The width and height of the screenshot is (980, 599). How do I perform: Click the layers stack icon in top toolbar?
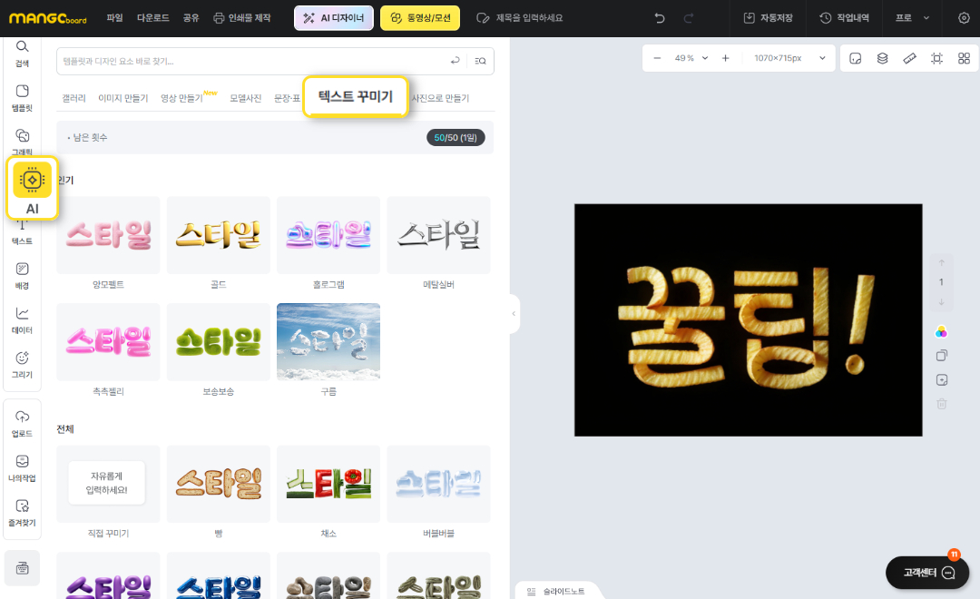tap(882, 58)
